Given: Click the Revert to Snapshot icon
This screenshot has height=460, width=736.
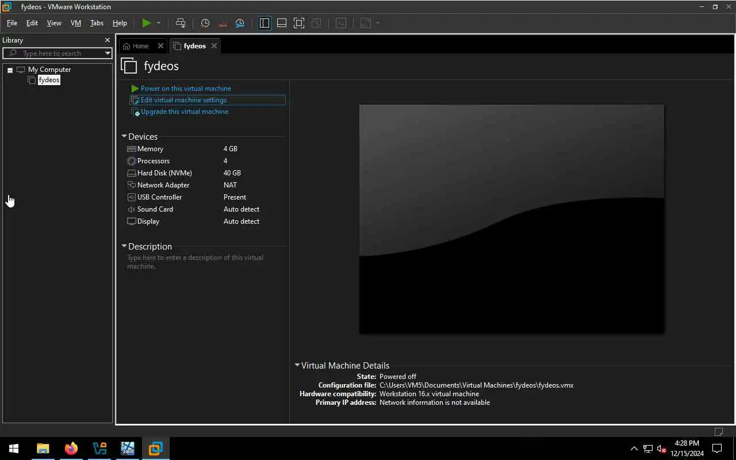Looking at the screenshot, I should pos(223,23).
